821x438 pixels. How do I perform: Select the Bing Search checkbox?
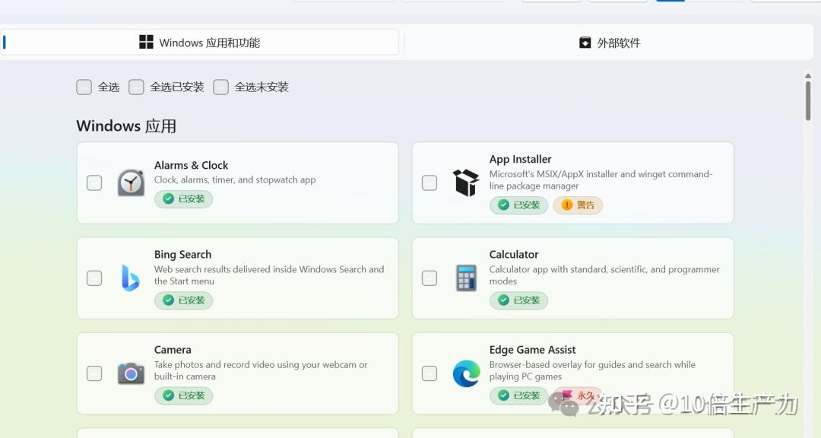pos(94,278)
